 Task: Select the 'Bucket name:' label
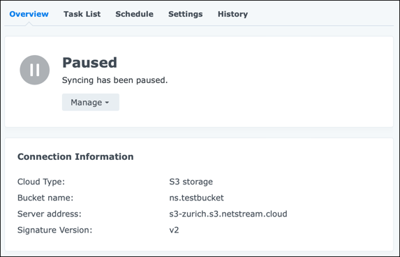point(45,198)
